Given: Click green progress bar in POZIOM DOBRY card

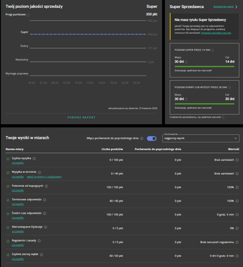Looking at the screenshot, I should pos(204,103).
